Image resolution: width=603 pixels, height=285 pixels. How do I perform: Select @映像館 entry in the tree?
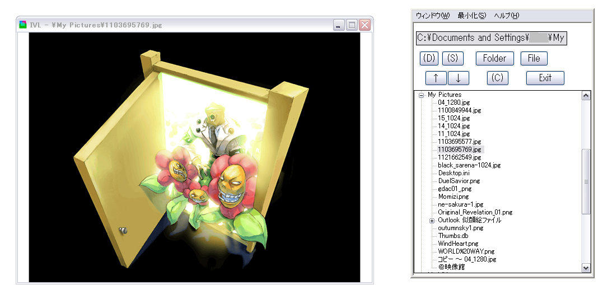coord(451,267)
